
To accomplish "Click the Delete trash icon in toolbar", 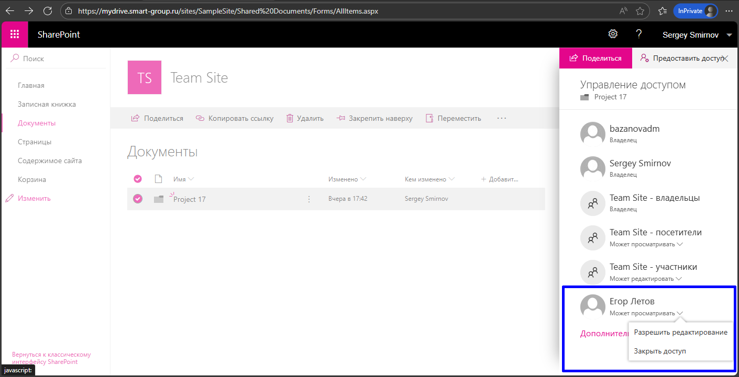I will pyautogui.click(x=290, y=118).
